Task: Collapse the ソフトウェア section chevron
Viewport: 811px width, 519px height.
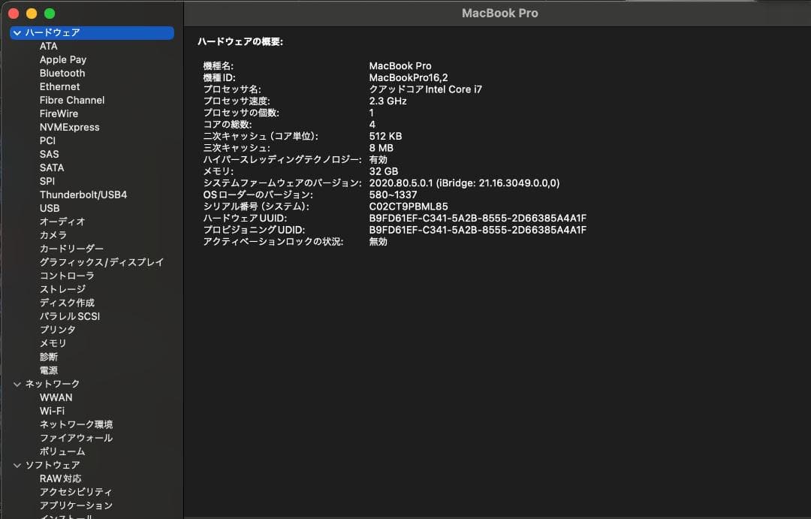Action: [x=17, y=465]
